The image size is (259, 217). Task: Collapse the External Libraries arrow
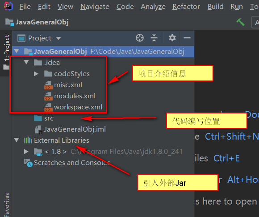coord(17,140)
